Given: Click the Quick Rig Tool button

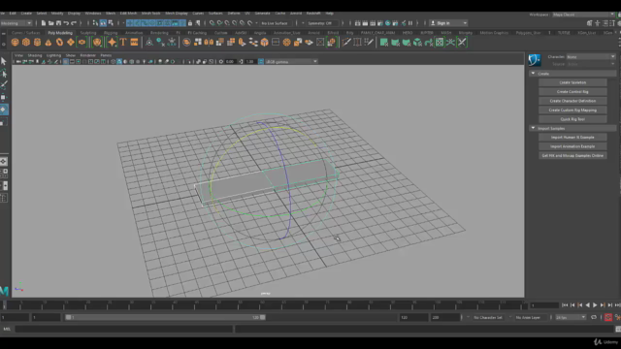Looking at the screenshot, I should click(x=572, y=119).
